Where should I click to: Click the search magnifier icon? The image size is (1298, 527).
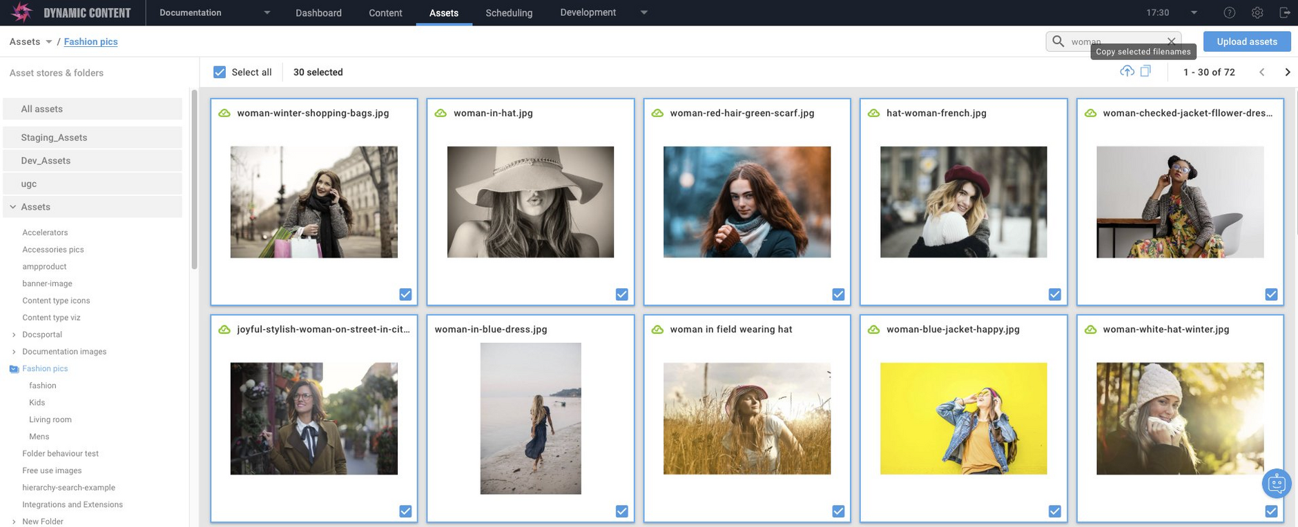[x=1058, y=41]
